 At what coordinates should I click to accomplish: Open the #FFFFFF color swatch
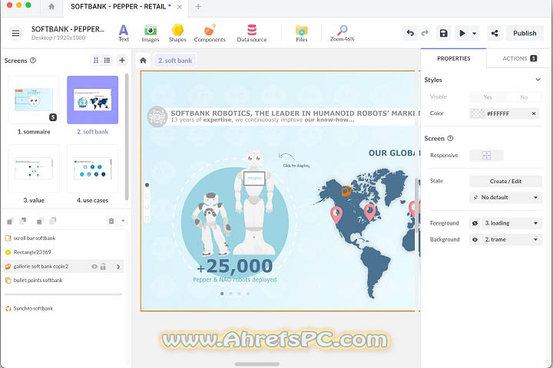click(x=478, y=113)
